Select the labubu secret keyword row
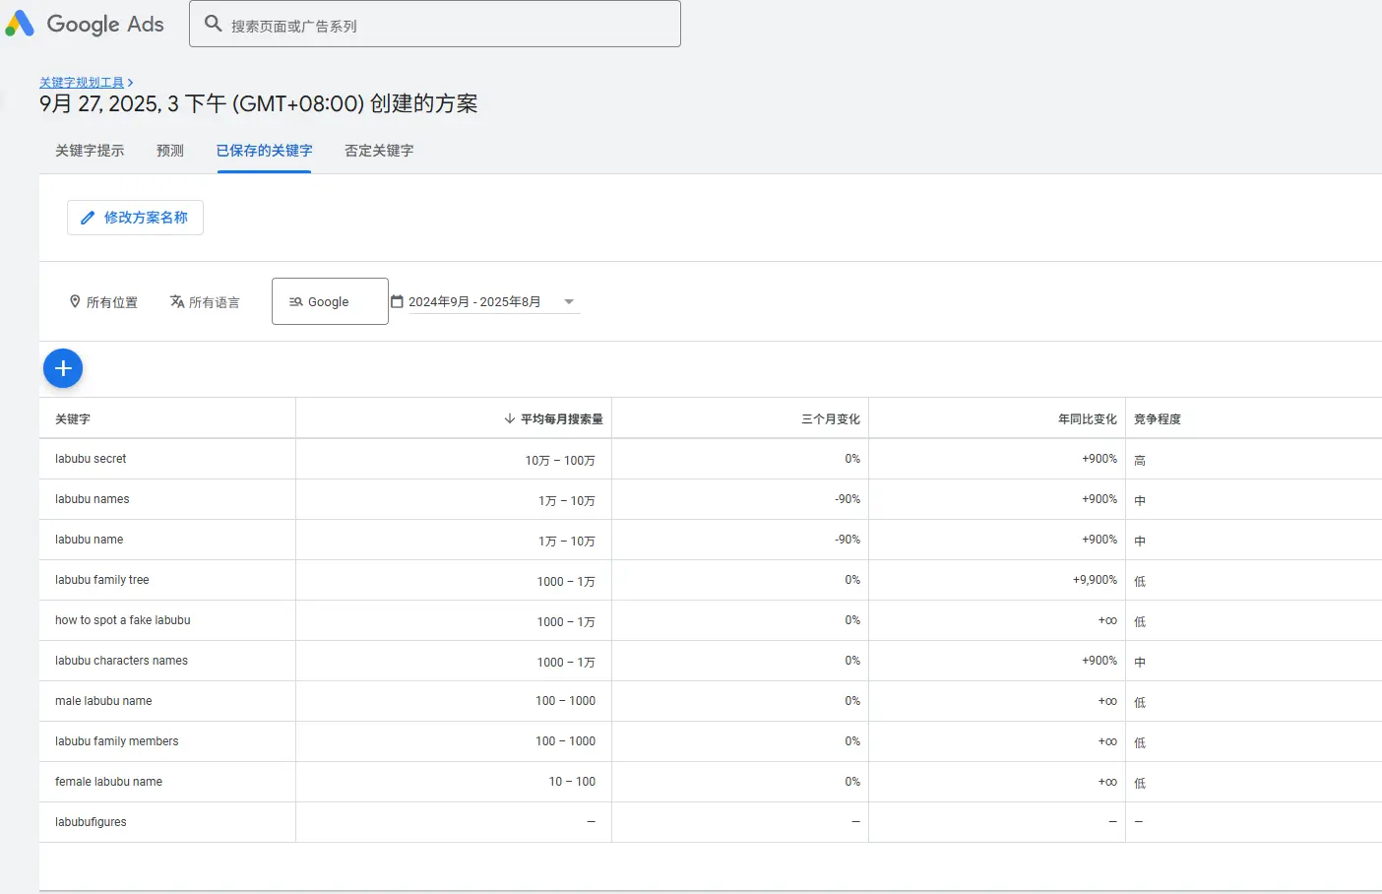 coord(91,459)
